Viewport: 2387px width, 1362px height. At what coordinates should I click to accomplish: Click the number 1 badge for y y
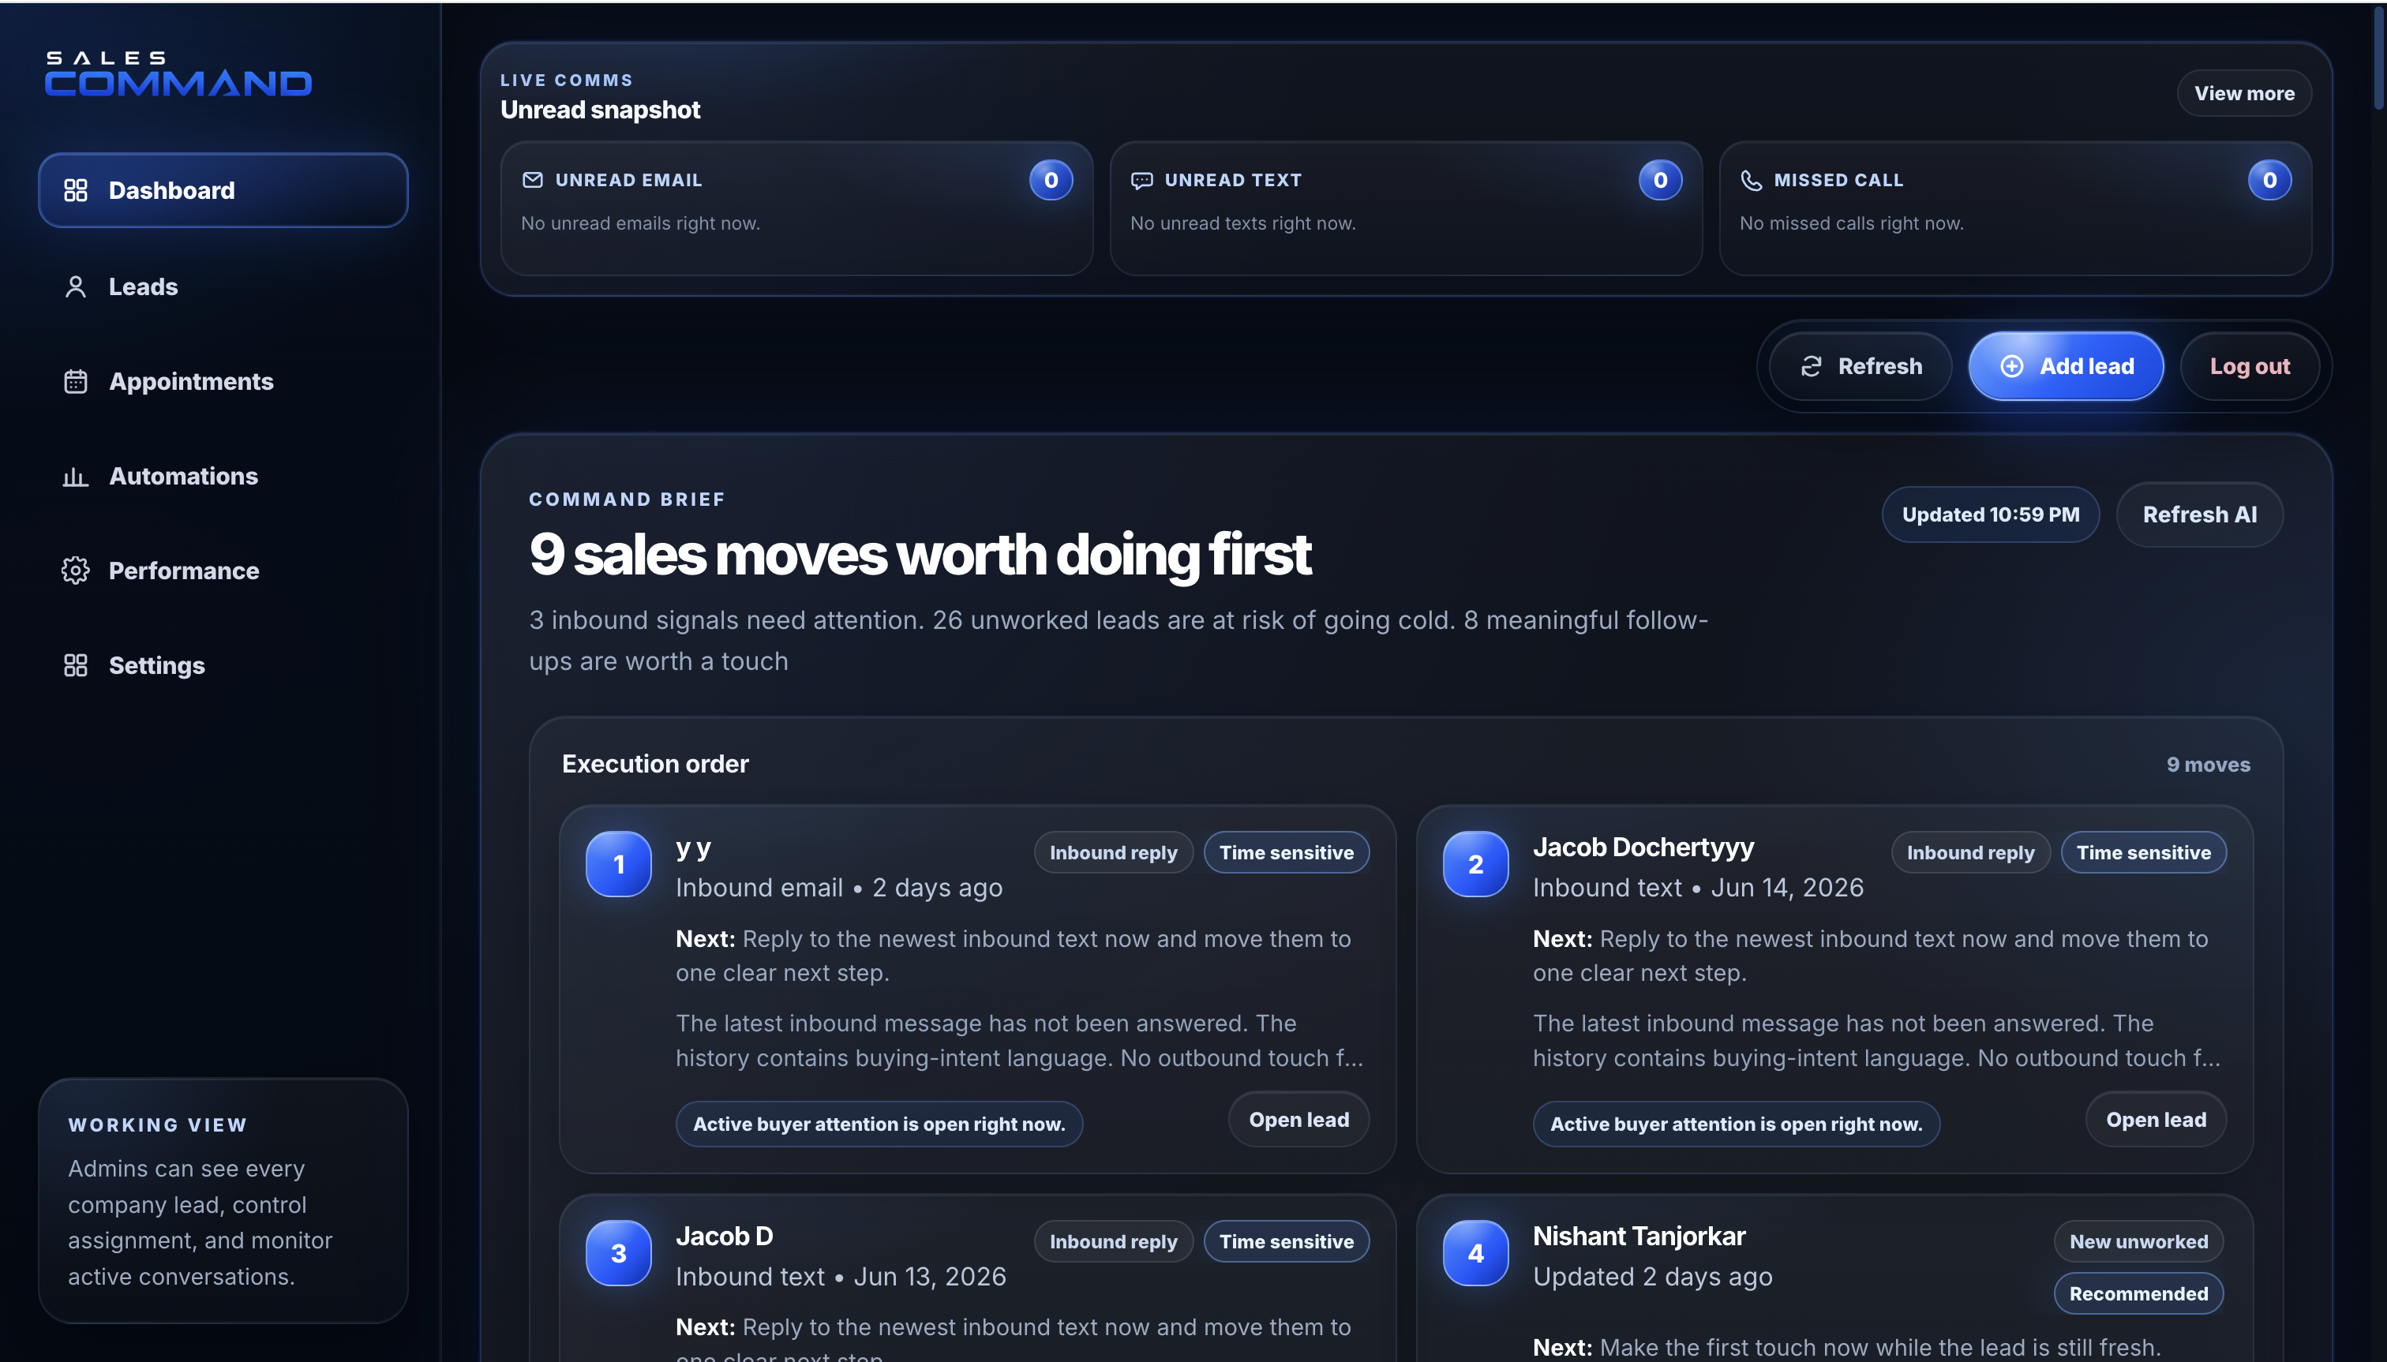point(619,864)
